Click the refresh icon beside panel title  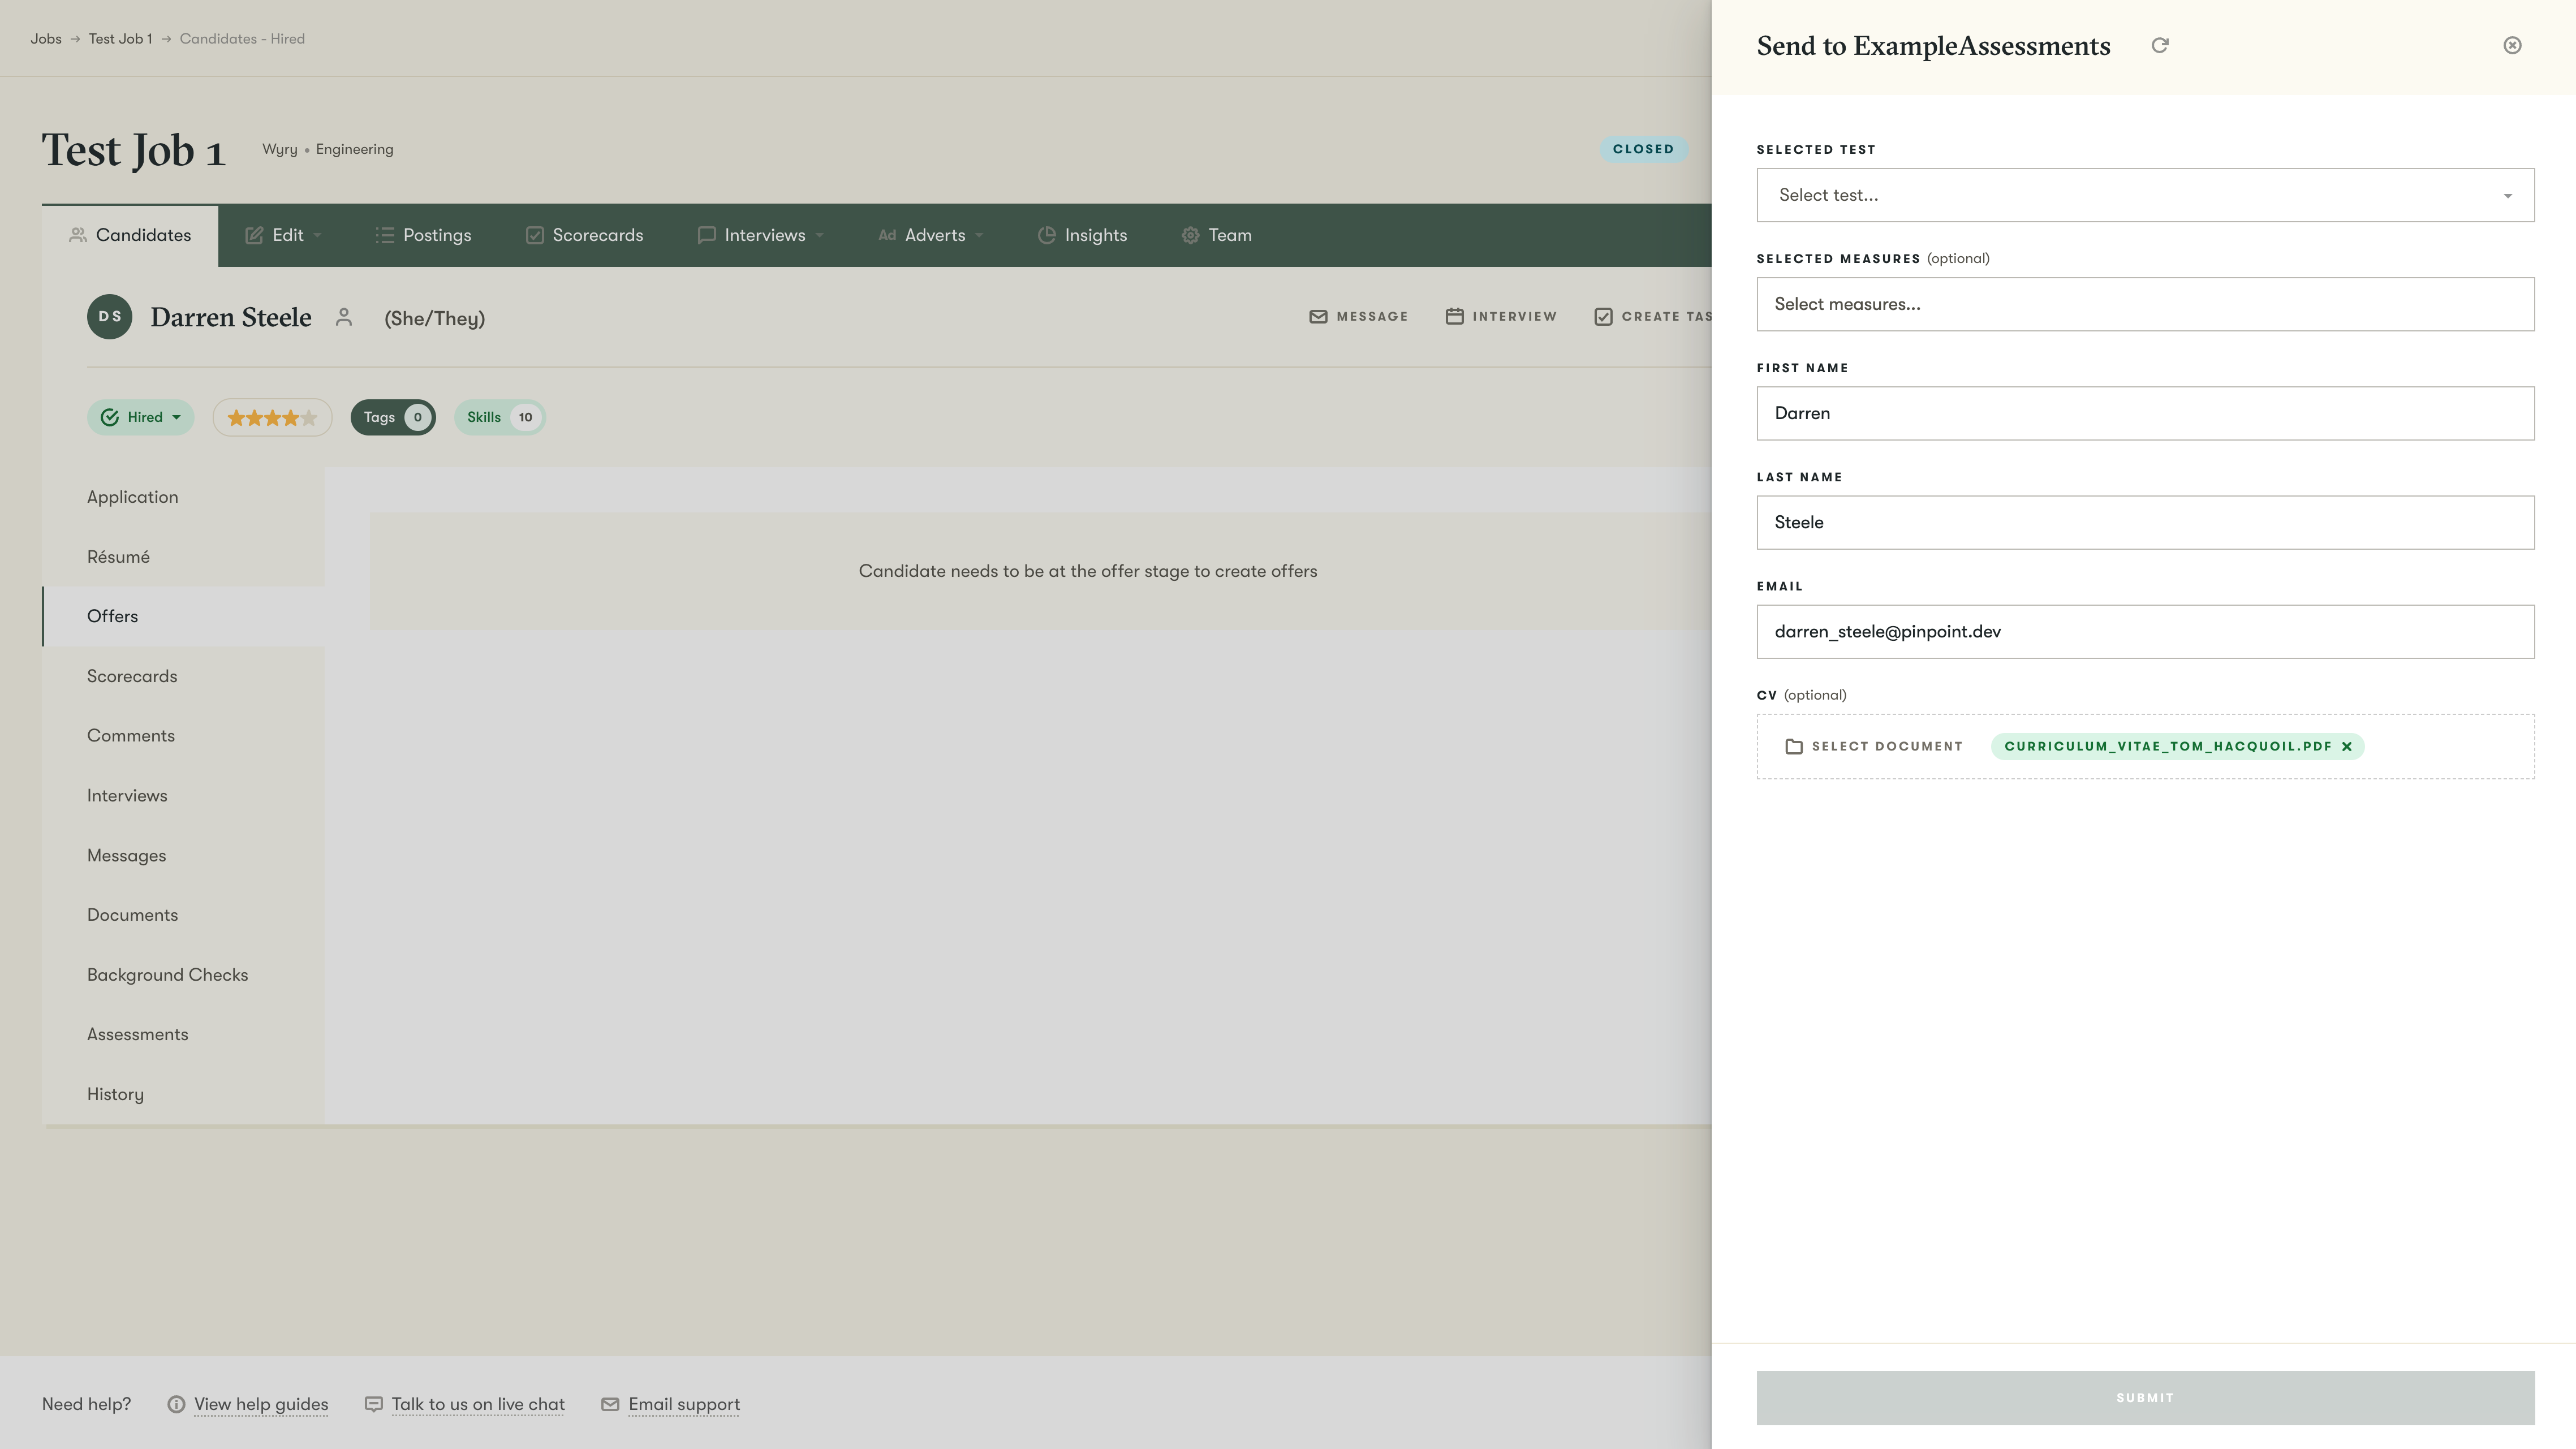click(2159, 46)
